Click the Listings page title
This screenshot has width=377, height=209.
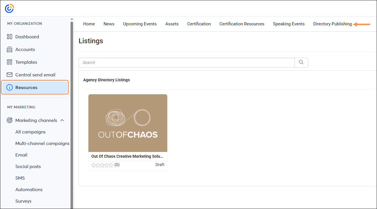[91, 41]
